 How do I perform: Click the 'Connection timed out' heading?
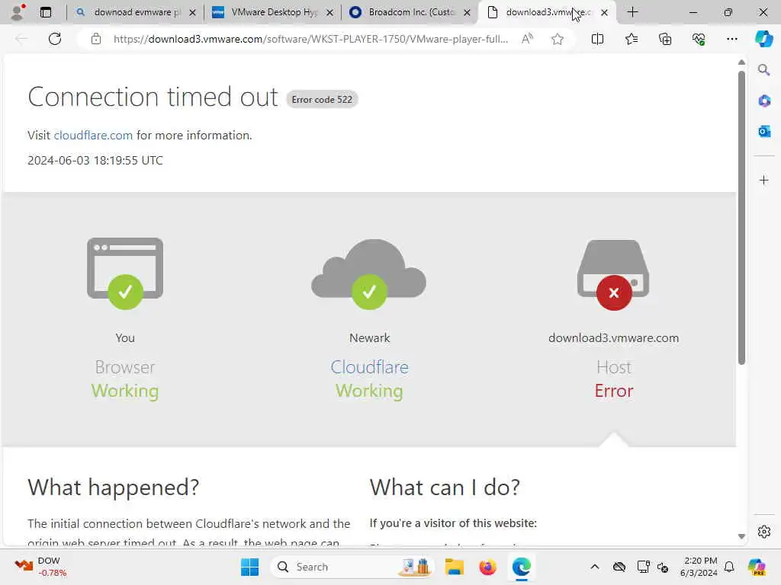153,97
